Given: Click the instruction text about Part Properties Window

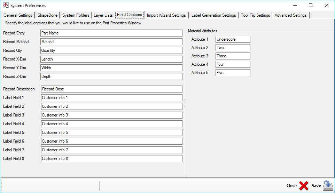Looking at the screenshot, I should (x=73, y=23).
